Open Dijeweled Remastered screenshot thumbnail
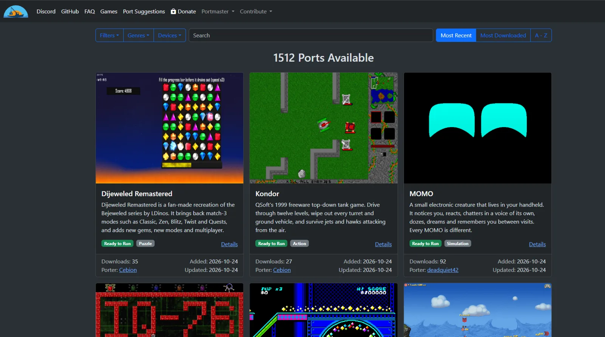605x337 pixels. [169, 128]
